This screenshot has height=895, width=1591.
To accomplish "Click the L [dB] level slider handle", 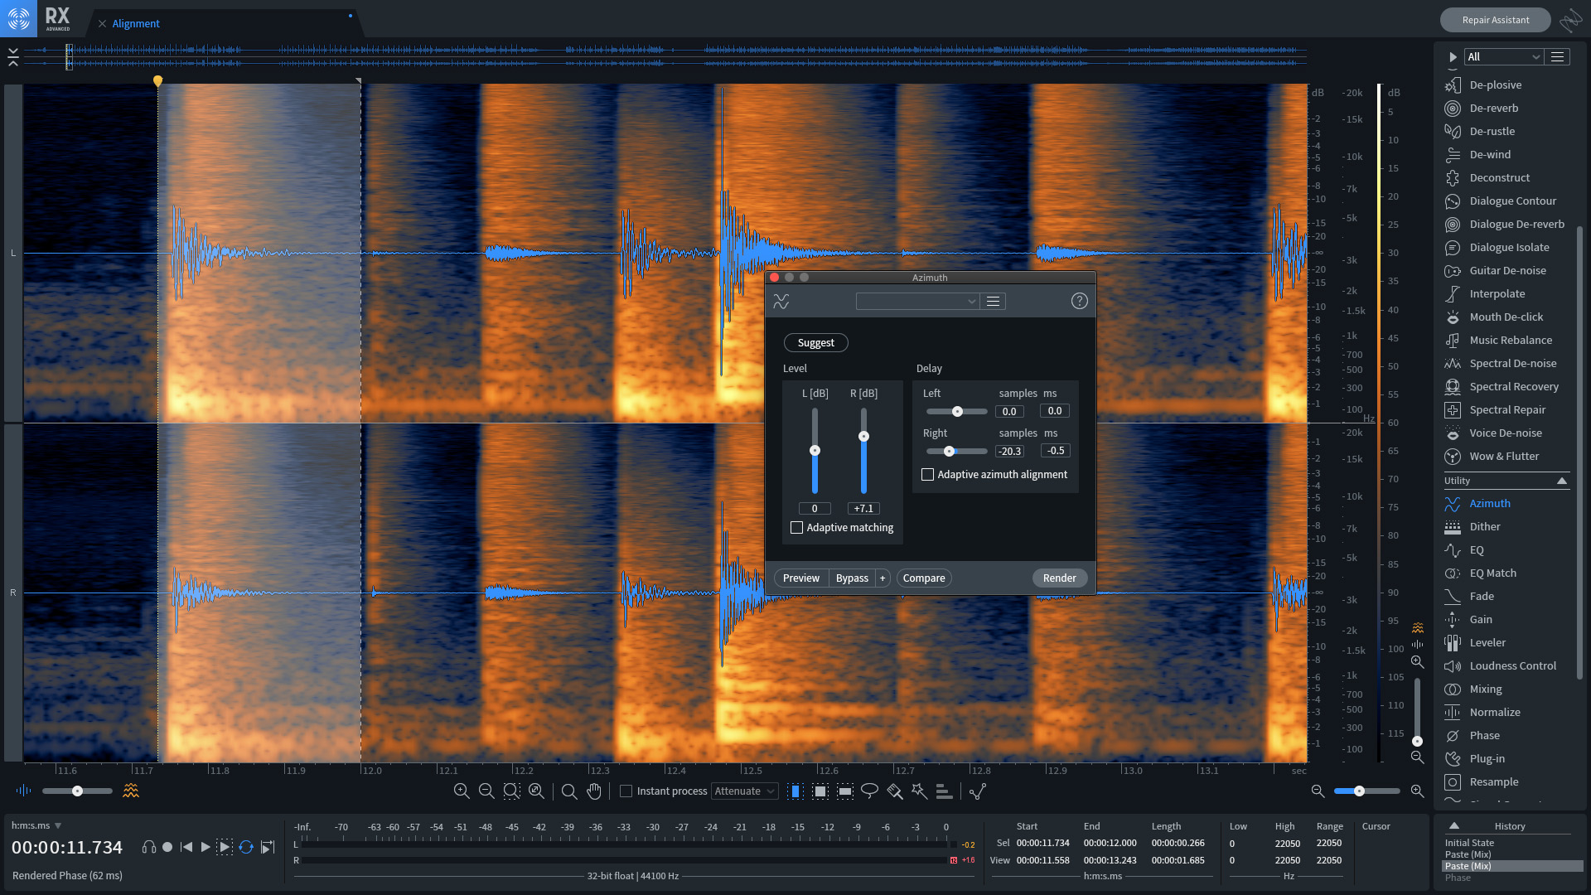I will coord(815,451).
